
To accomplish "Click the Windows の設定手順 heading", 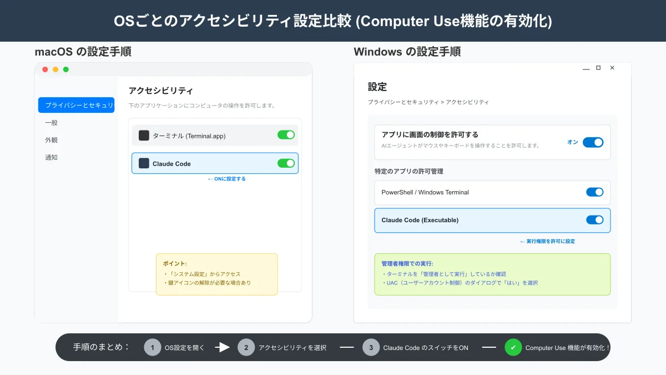I will point(407,52).
